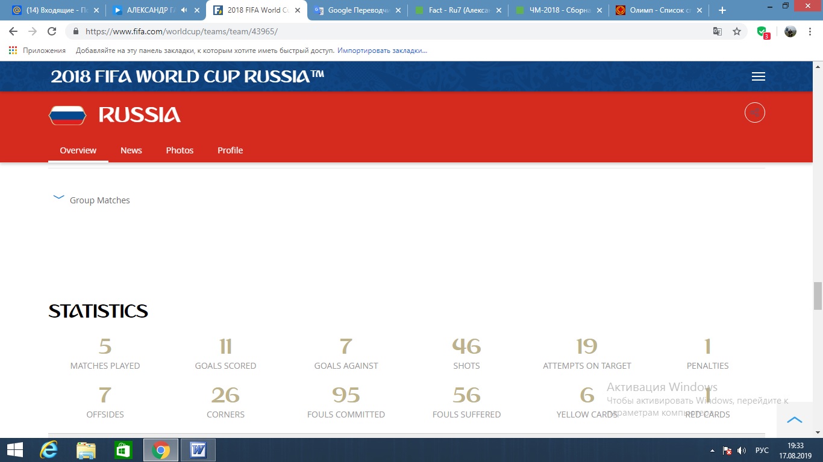Reload the page with refresh icon

click(x=52, y=31)
